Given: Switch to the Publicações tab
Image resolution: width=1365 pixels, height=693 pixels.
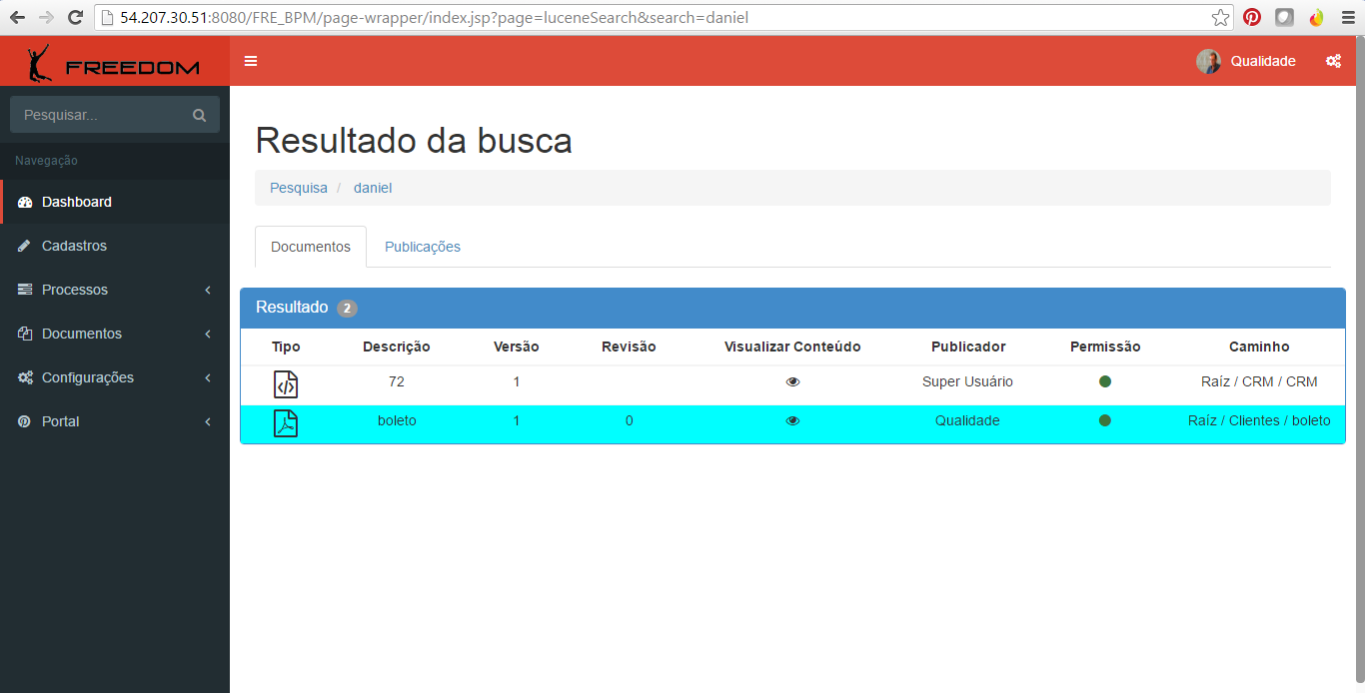Looking at the screenshot, I should click(423, 247).
